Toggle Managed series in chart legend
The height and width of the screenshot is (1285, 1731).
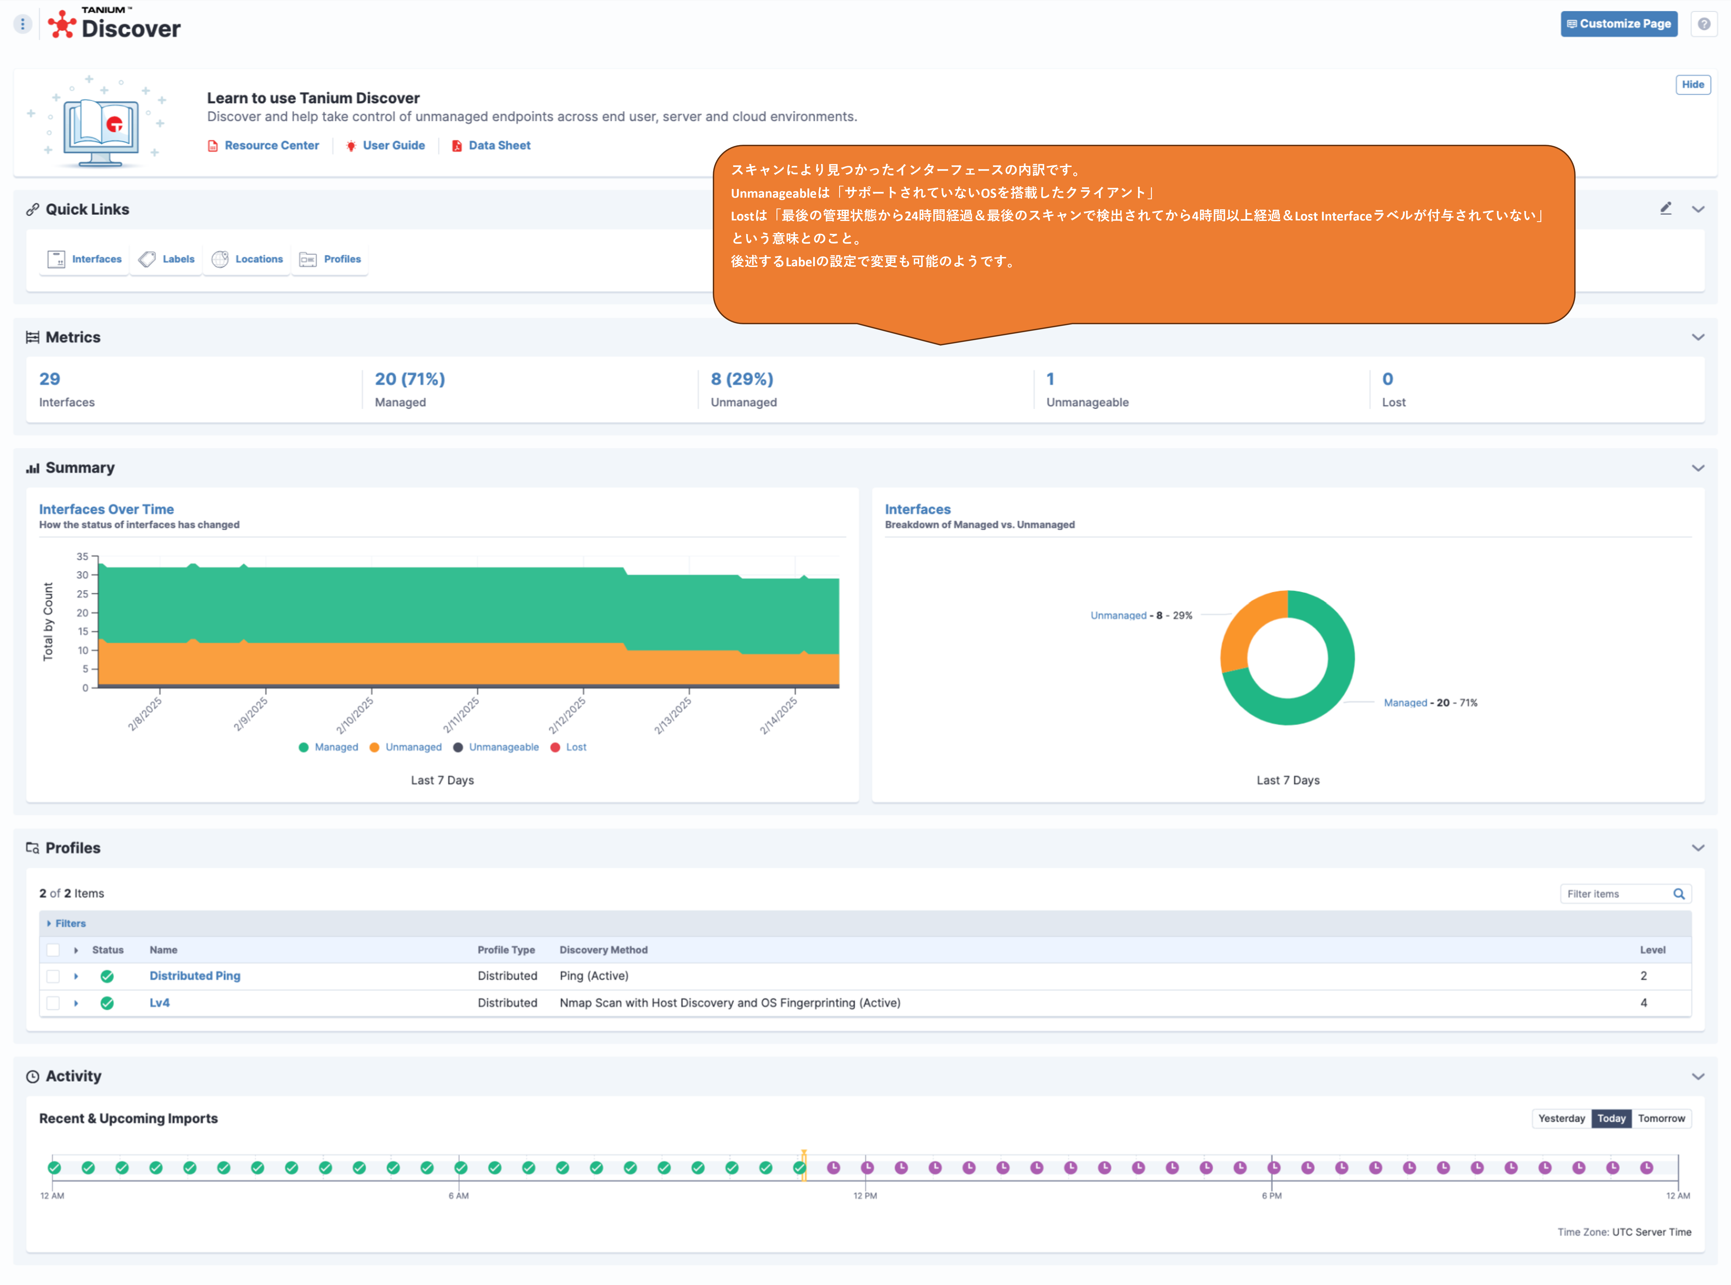[328, 747]
